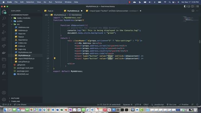Open Control Center in the menu bar
The image size is (201, 113).
(174, 2)
